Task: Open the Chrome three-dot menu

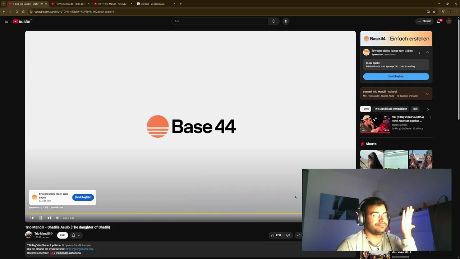Action: point(456,12)
